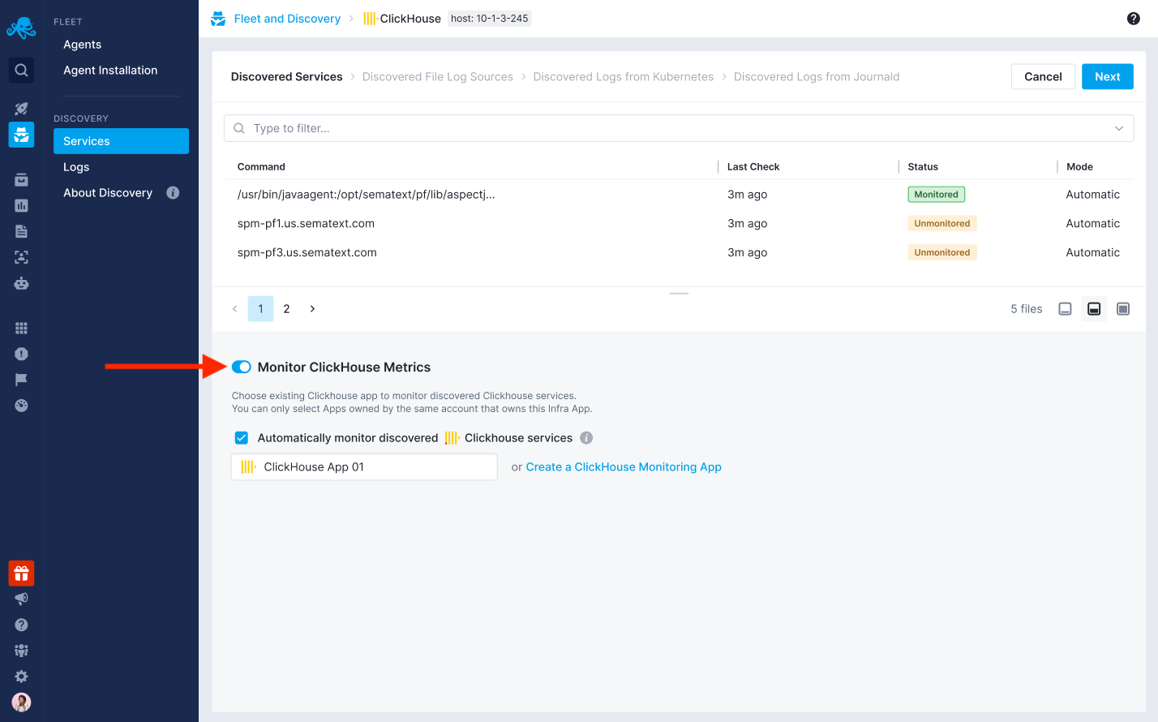
Task: Open Agent Installation menu item
Action: pyautogui.click(x=110, y=71)
